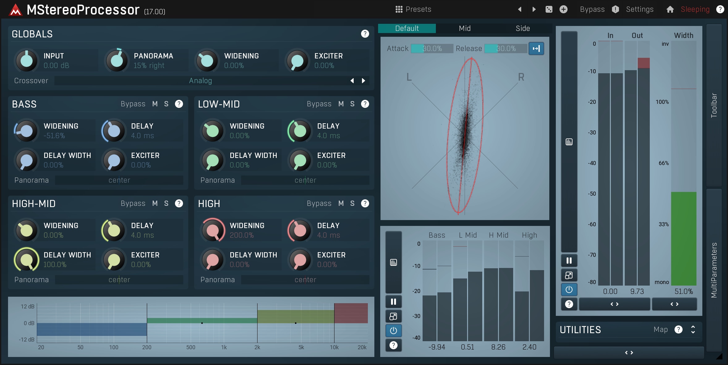Open the Settings page
The image size is (728, 365).
pyautogui.click(x=640, y=9)
